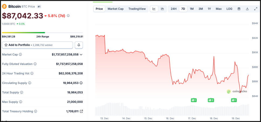Click the price alert bell icon
Viewport: 261px width, 122px height.
79,45
